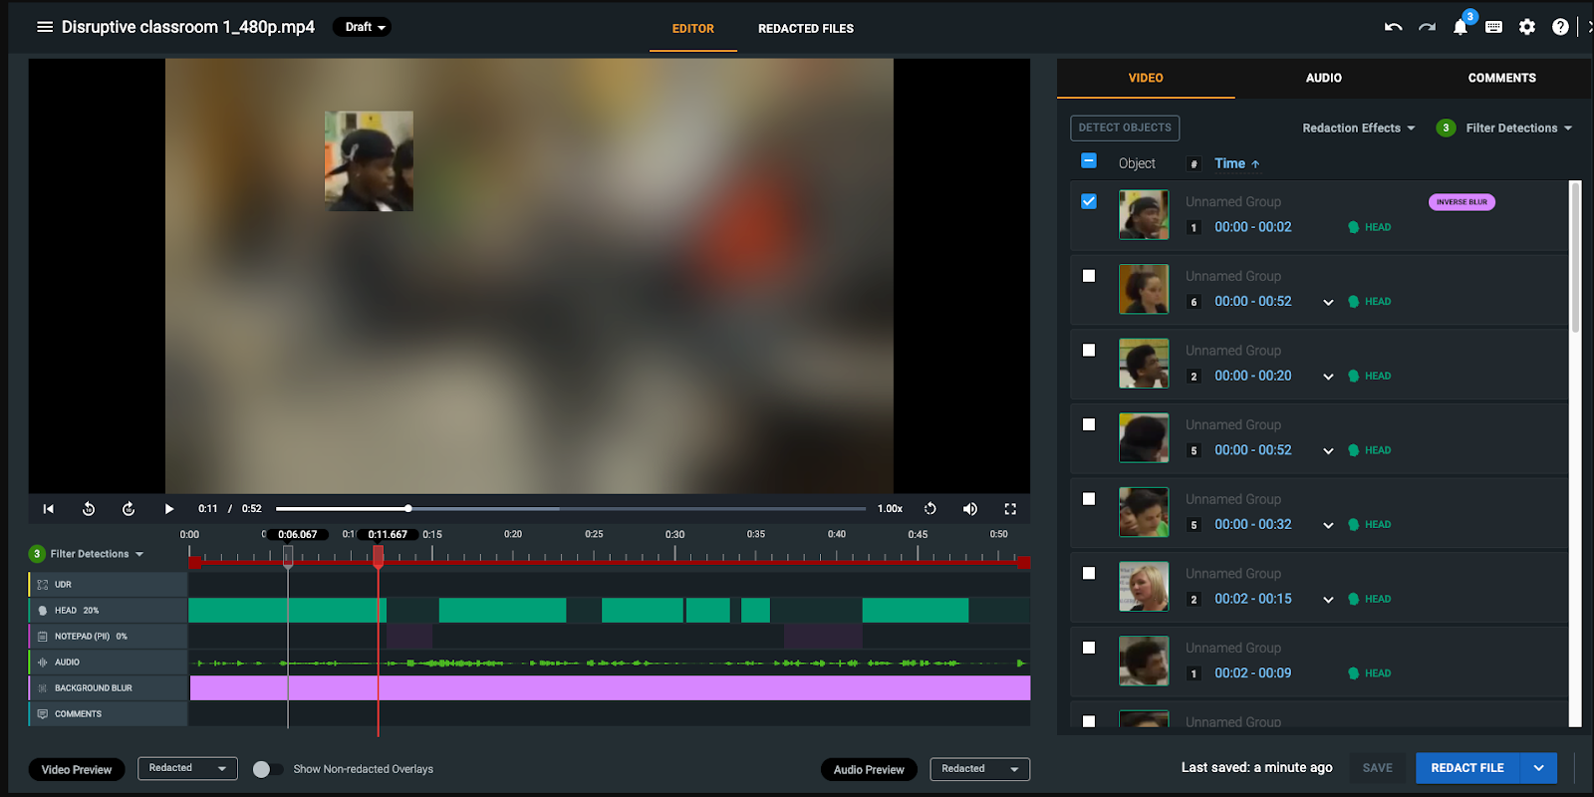Uncheck the first Unnamed Group 00:00 - 00:02
This screenshot has width=1594, height=797.
[1089, 201]
